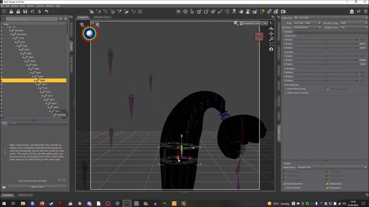Toggle visibility eye of highlighted Tail row

click(x=2, y=80)
